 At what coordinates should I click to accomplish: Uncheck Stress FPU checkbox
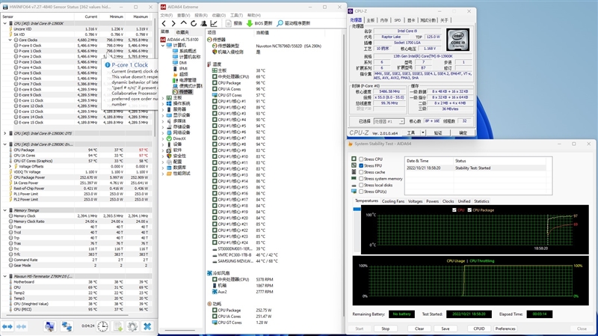[x=361, y=165]
